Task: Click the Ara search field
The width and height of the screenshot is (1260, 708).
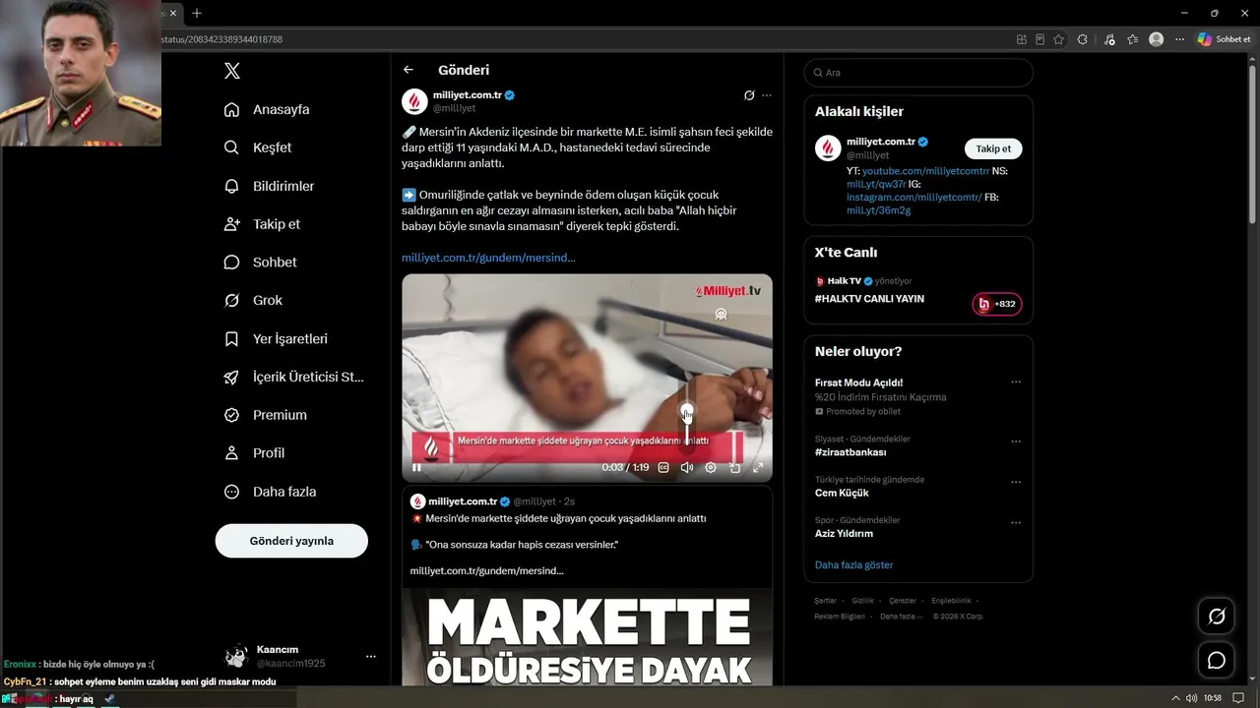Action: pyautogui.click(x=918, y=73)
